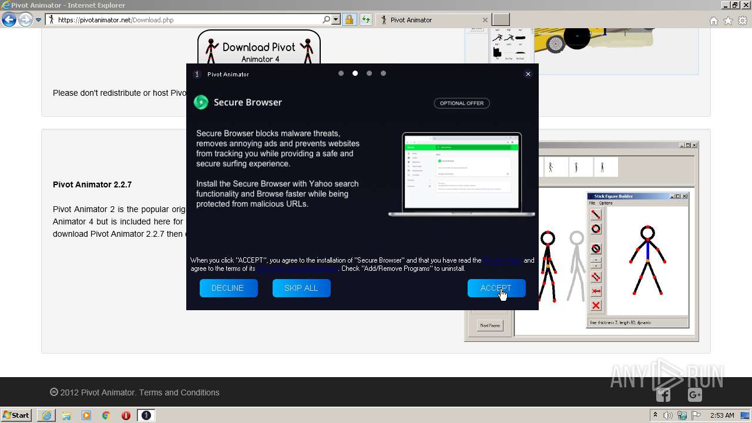Click the Pivot Animator 2.2.7 heading
This screenshot has height=423, width=752.
click(92, 184)
